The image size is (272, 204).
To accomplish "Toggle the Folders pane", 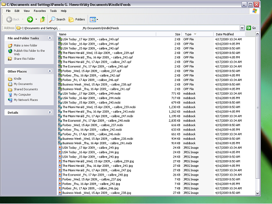I will (x=77, y=19).
